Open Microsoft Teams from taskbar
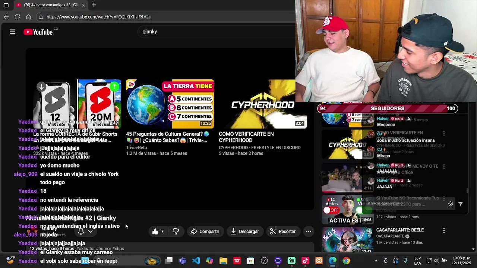 [x=182, y=261]
